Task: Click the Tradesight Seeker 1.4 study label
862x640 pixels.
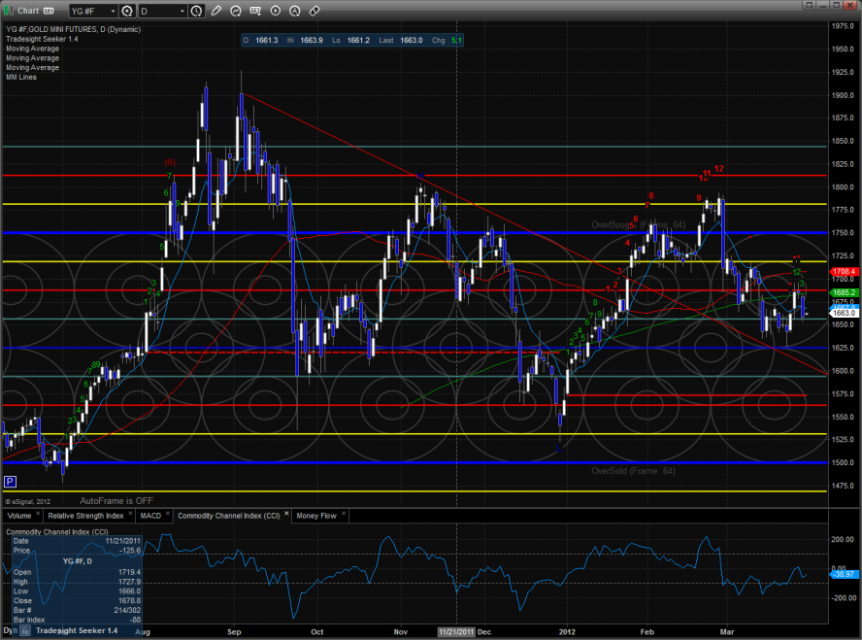Action: 43,40
